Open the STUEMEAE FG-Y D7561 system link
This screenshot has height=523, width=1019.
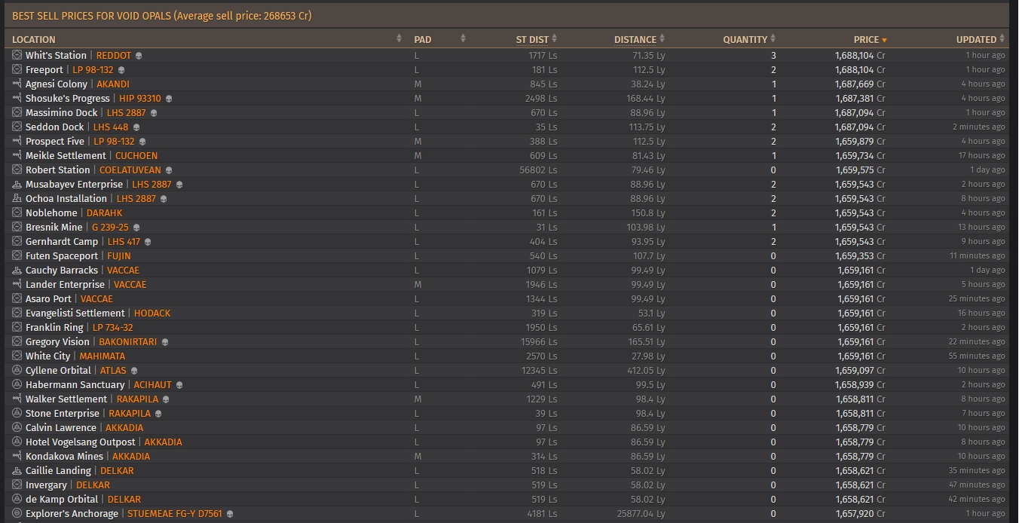[175, 513]
